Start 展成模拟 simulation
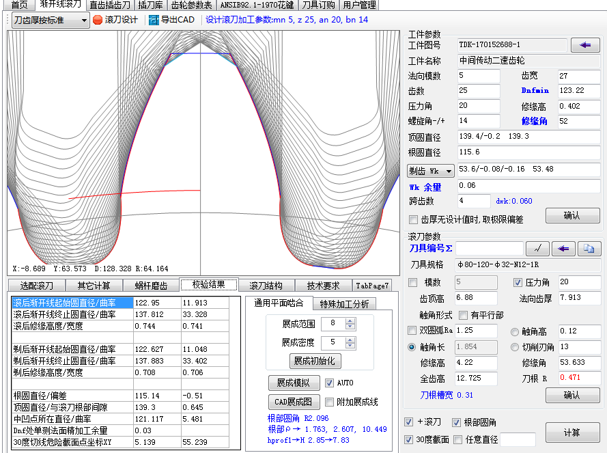Image resolution: width=607 pixels, height=453 pixels. click(x=294, y=383)
